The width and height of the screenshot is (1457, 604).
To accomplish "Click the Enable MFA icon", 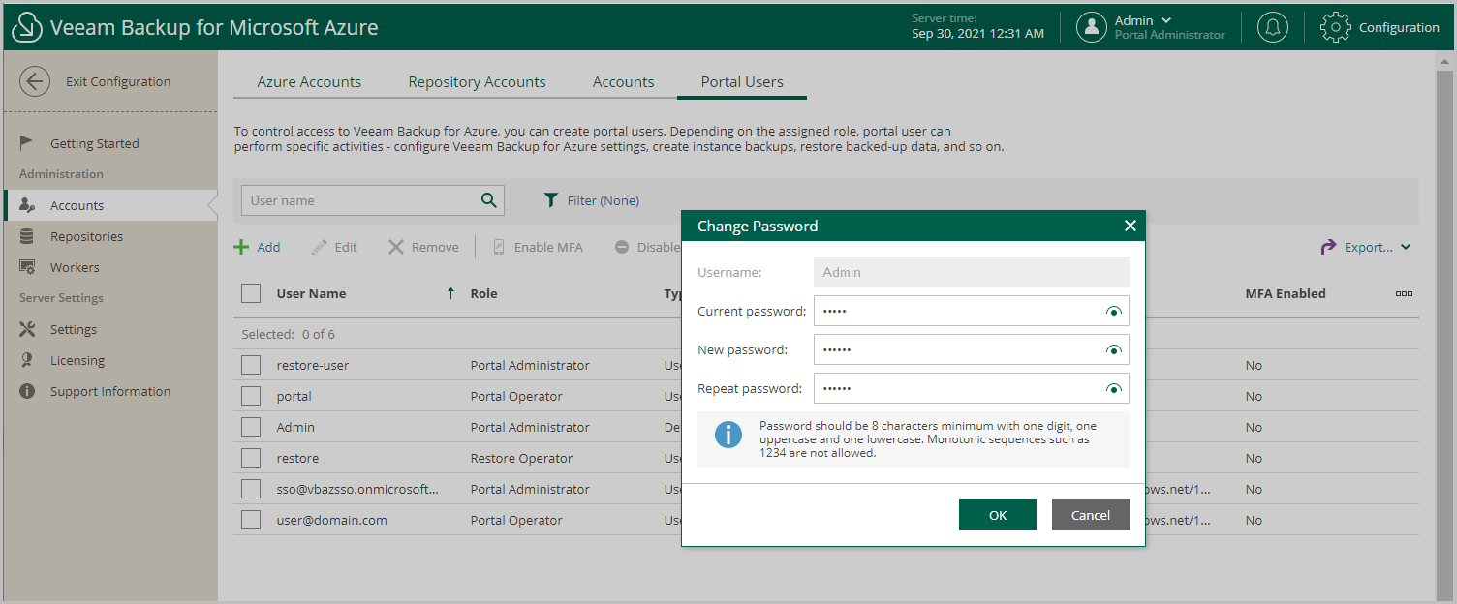I will coord(499,247).
